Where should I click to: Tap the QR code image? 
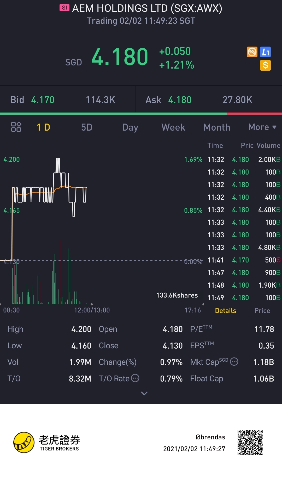click(x=250, y=442)
